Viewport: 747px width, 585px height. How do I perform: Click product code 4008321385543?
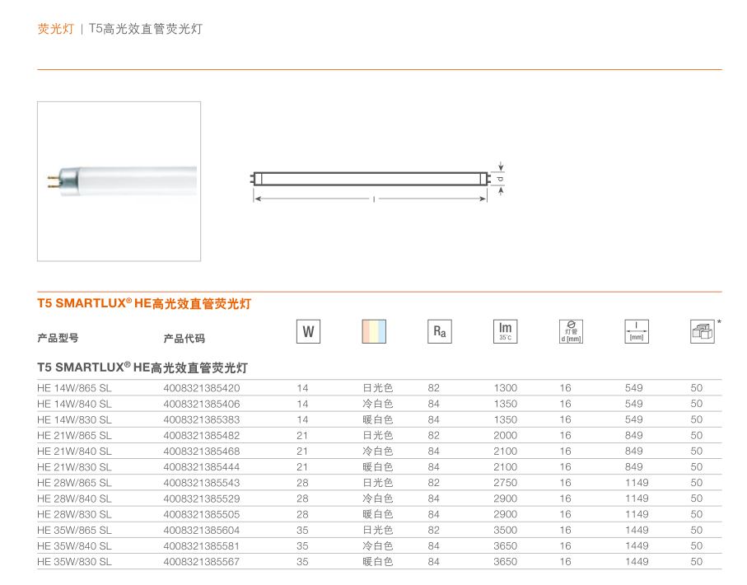coord(202,483)
